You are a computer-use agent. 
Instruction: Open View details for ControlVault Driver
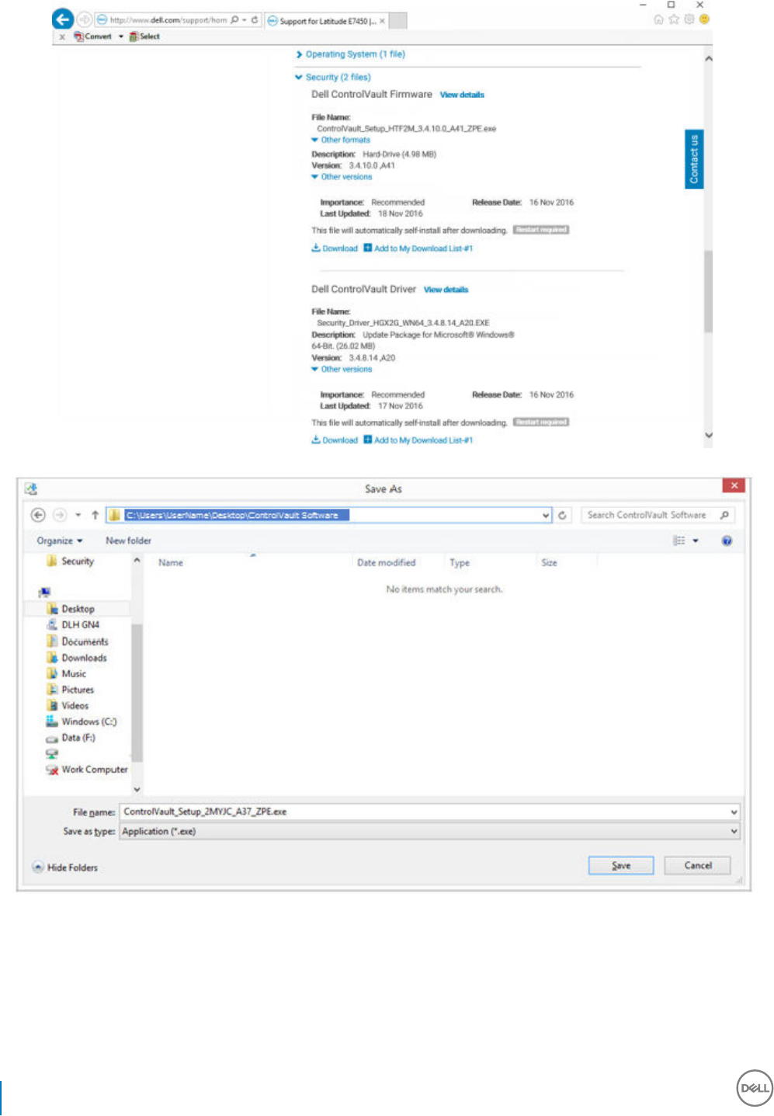coord(446,290)
